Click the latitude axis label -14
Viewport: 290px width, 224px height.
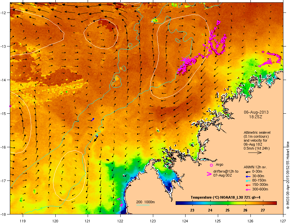tap(3, 80)
